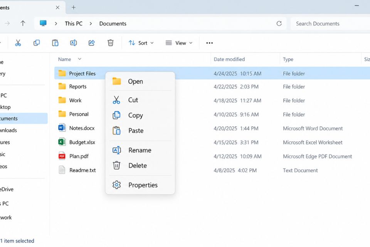This screenshot has width=370, height=247.
Task: Choose Properties from the context menu
Action: (x=140, y=185)
